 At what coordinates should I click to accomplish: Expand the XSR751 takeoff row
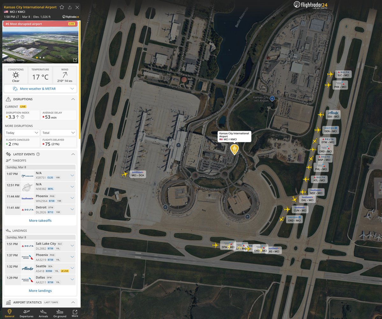(x=72, y=175)
